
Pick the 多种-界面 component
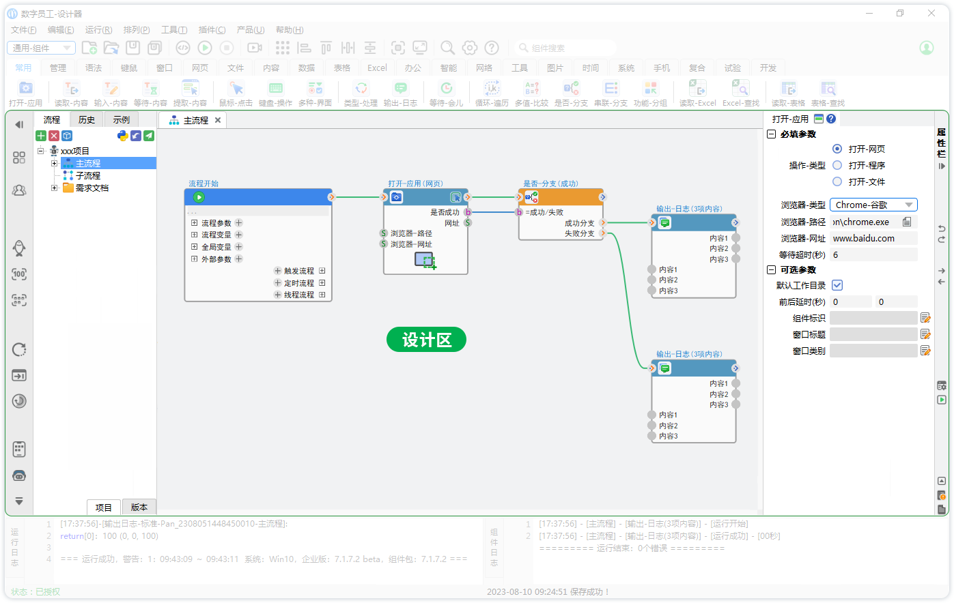tap(315, 93)
